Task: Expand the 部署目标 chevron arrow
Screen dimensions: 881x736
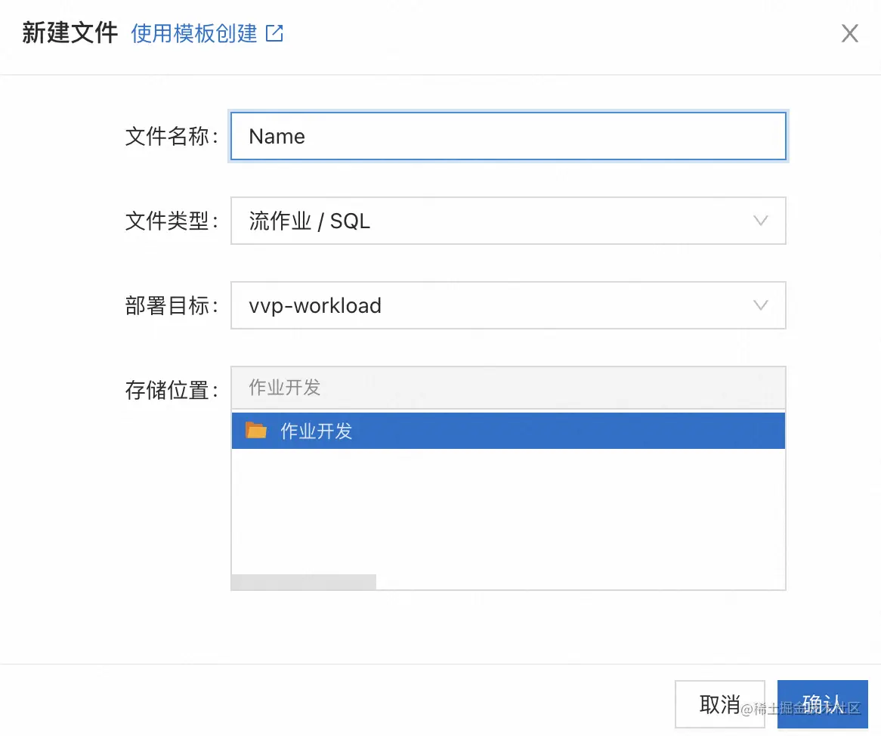Action: point(761,306)
